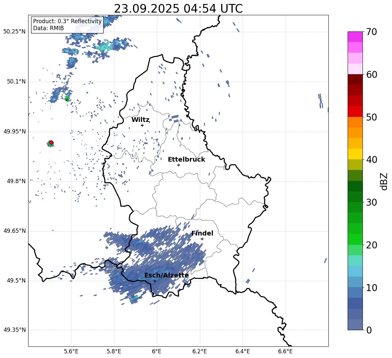
Task: Click the orange colorbar segment below 50
Action: click(x=355, y=122)
